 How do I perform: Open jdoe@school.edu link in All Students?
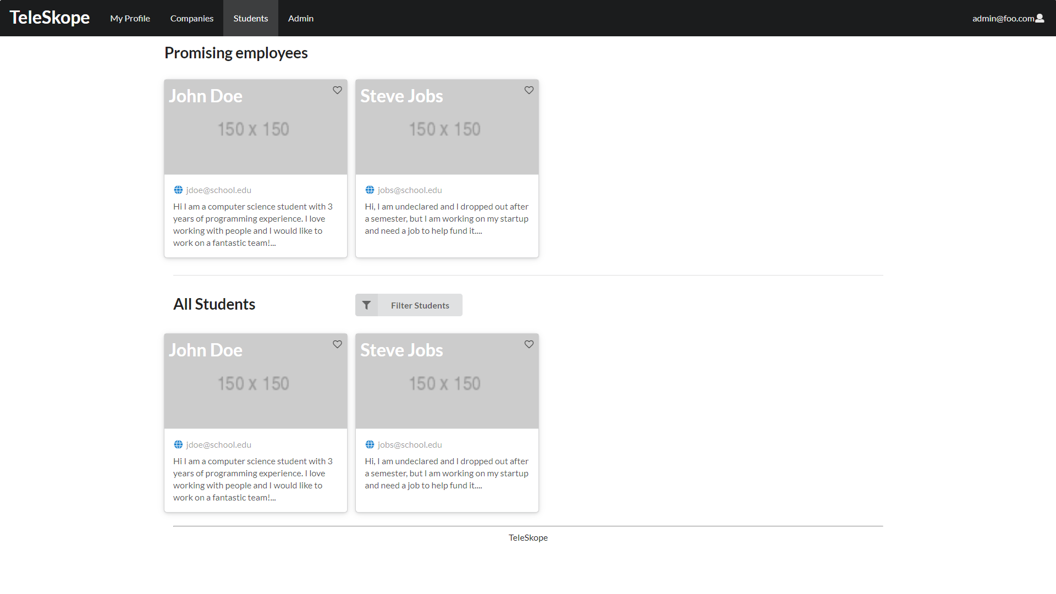218,444
